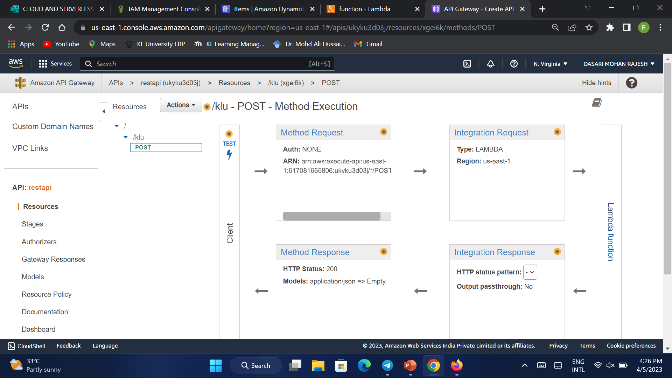Click the hint dot on Integration Response
Image resolution: width=672 pixels, height=378 pixels.
557,252
